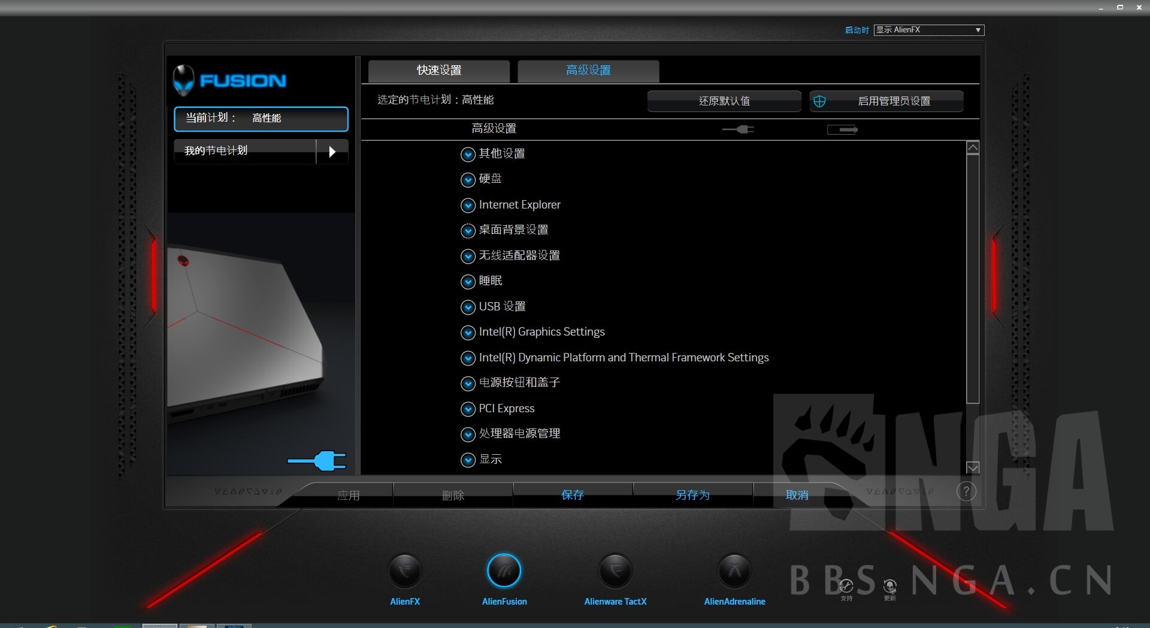Expand the 处理器电源管理 section
1150x628 pixels.
pyautogui.click(x=468, y=434)
